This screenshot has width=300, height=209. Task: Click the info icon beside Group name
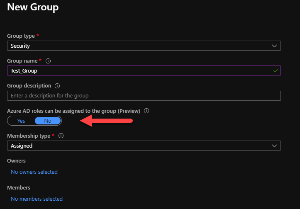(x=48, y=61)
